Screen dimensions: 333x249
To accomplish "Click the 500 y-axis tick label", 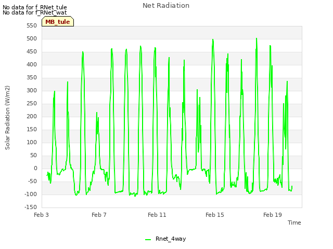I will point(32,38).
